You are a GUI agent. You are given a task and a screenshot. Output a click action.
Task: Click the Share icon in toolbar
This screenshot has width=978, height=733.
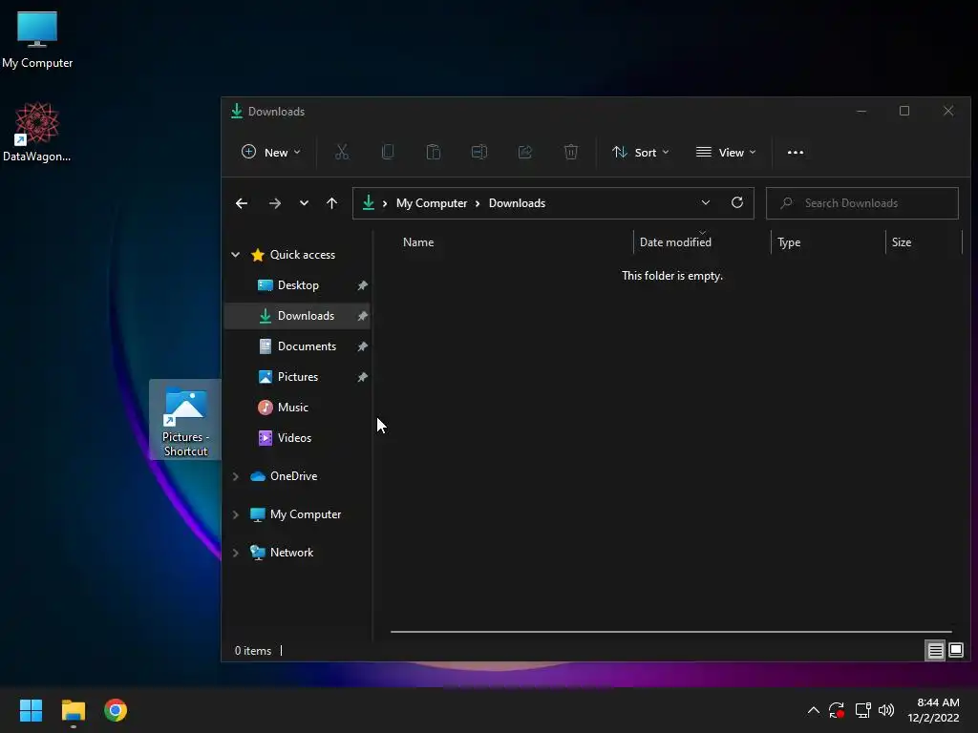pos(525,152)
